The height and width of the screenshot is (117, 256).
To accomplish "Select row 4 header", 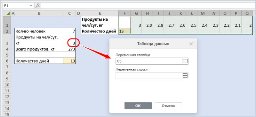I will pos(7,49).
